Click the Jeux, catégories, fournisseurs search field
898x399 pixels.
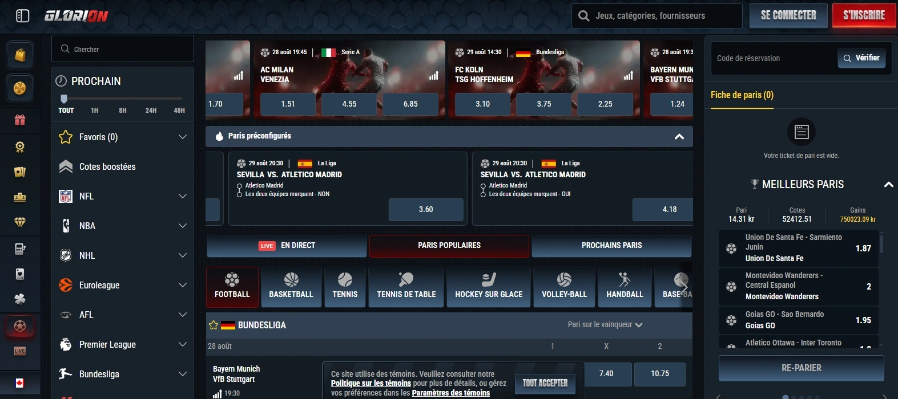pos(657,16)
